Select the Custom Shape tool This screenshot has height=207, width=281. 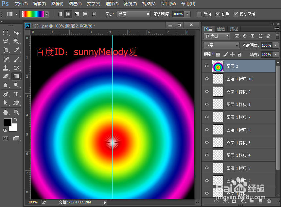tap(16, 103)
